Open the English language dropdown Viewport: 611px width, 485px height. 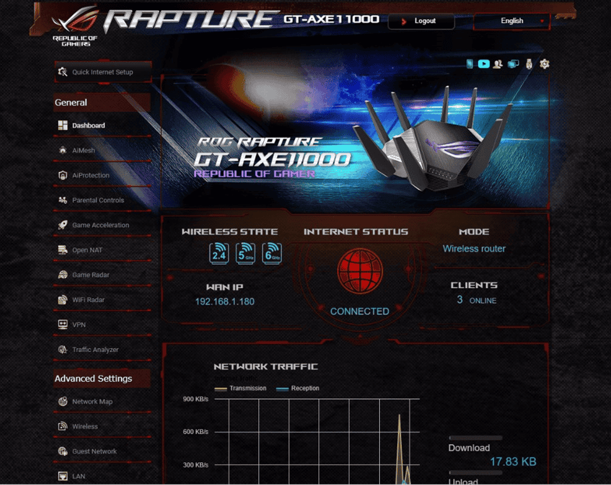coord(511,21)
